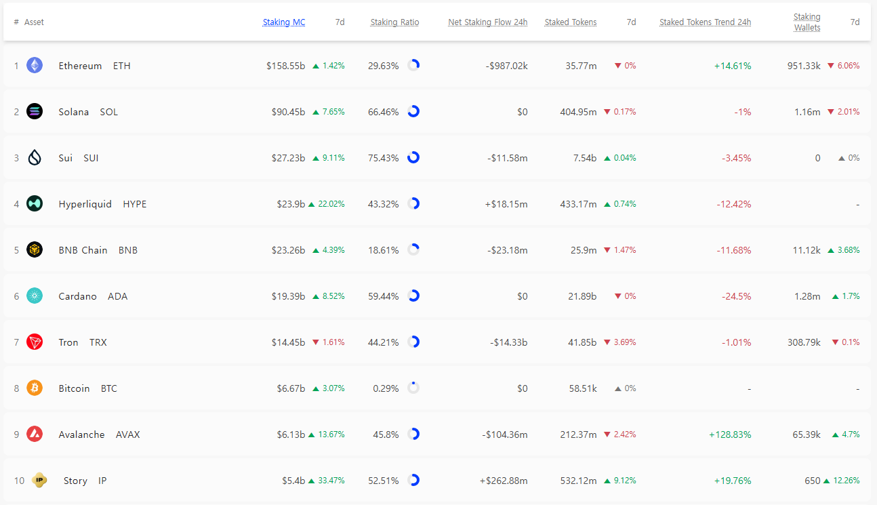Click the Avalanche coin logo

pos(35,434)
